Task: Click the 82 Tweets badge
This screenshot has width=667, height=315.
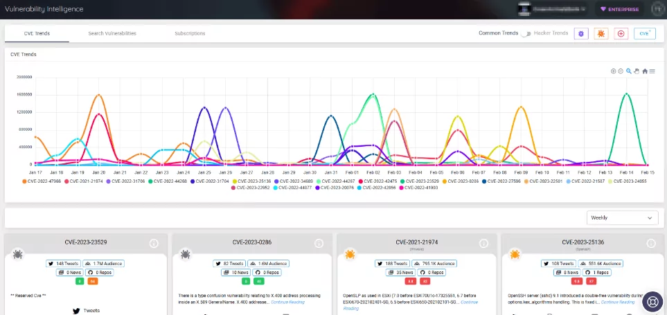Action: click(x=229, y=264)
